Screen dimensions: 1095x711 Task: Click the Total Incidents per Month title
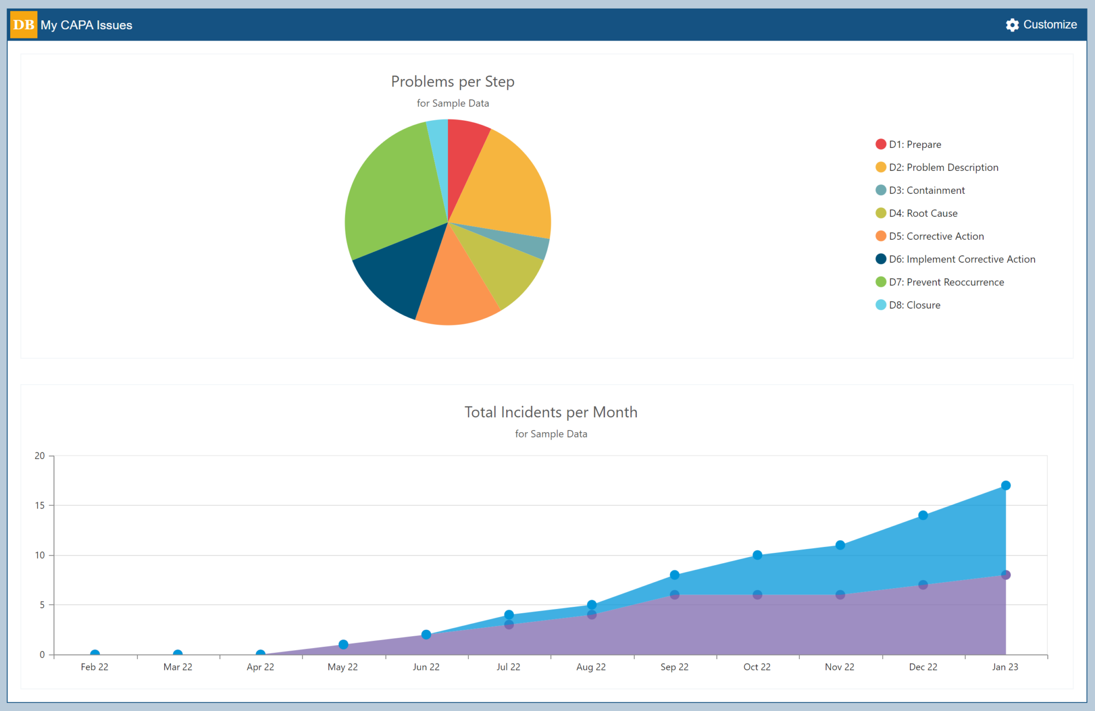pos(551,412)
